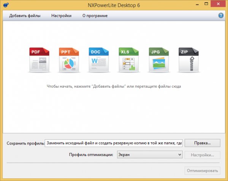The height and width of the screenshot is (181, 228).
Task: Click the JPG image file icon
Action: tap(159, 60)
